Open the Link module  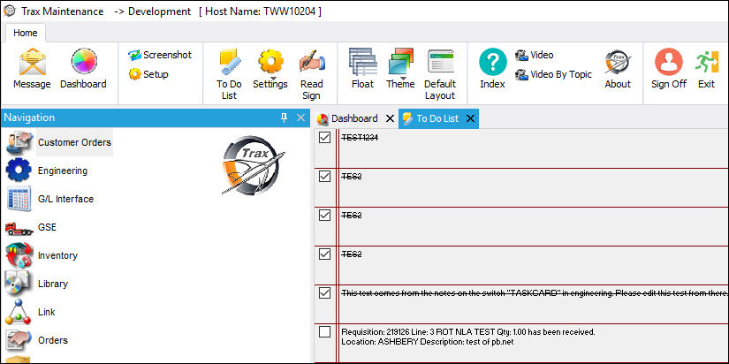(x=31, y=312)
